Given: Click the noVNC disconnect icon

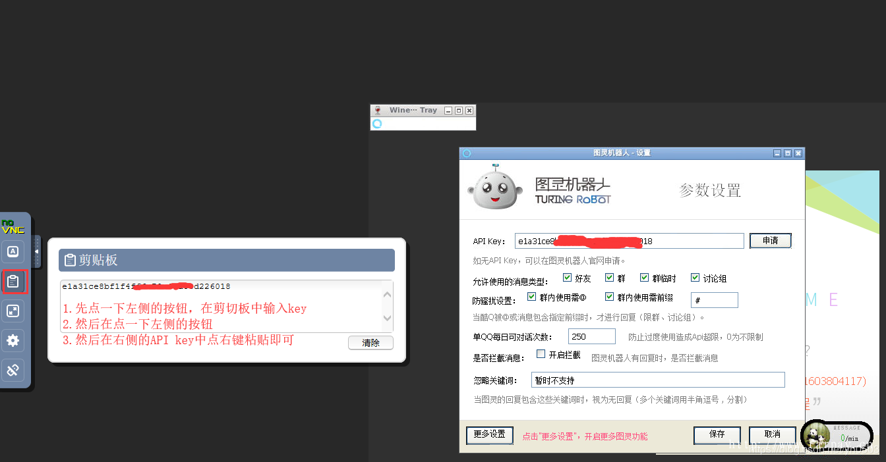Looking at the screenshot, I should (x=13, y=370).
